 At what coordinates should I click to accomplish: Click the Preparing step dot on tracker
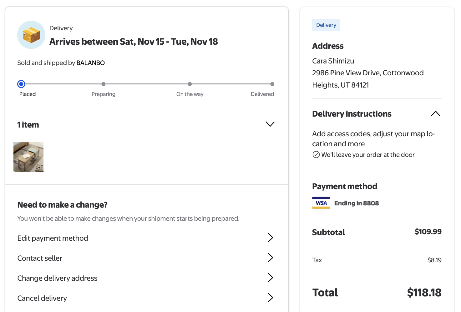tap(104, 84)
